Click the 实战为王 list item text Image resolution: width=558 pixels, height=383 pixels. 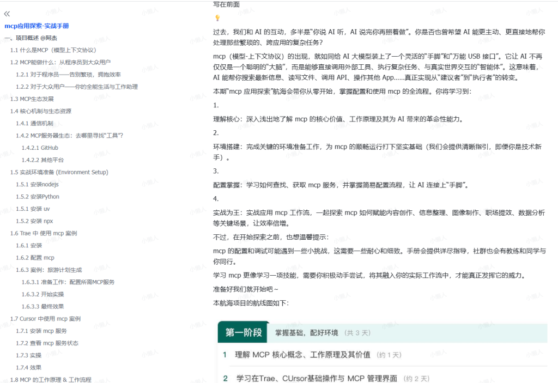pos(379,218)
